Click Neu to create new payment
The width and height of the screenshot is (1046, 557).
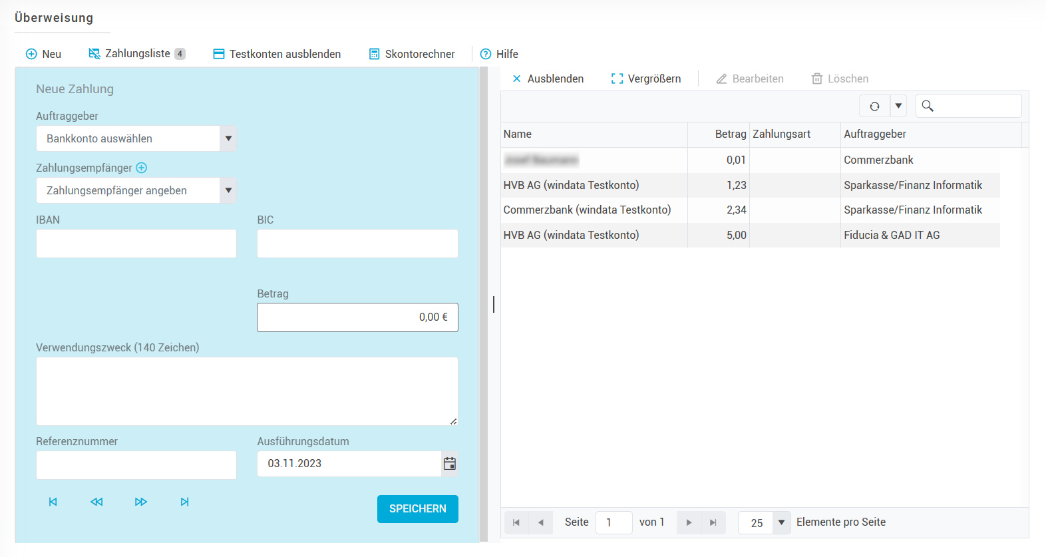[43, 54]
